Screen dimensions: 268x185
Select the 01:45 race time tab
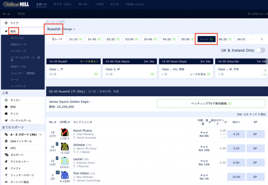coord(94,39)
